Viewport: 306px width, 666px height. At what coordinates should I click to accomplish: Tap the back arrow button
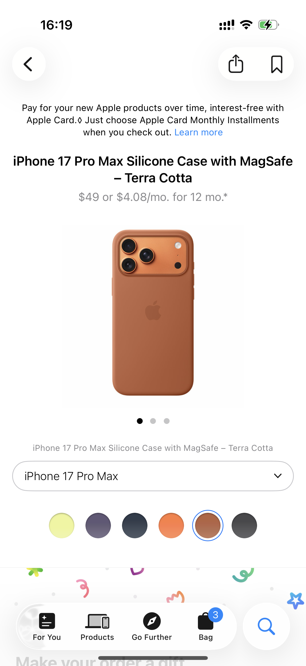click(x=29, y=64)
